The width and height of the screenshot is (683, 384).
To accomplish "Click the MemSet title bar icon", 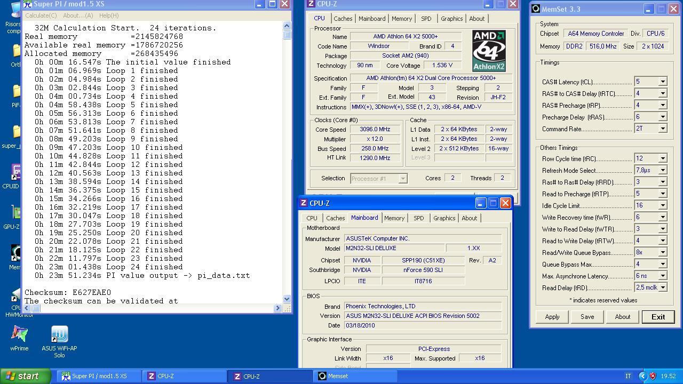I will point(536,9).
